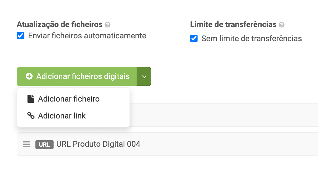Click the file icon next to Adicionar ficheiro
Screen dimensions: 318x178
click(31, 99)
